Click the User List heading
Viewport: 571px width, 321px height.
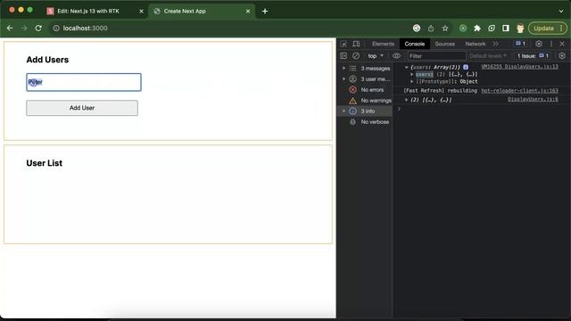pos(44,163)
